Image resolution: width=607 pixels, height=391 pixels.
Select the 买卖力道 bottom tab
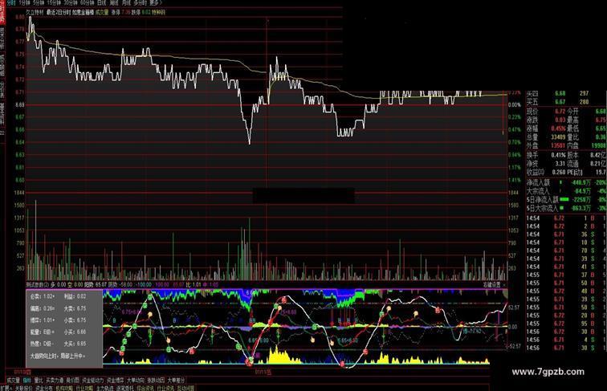coord(55,381)
